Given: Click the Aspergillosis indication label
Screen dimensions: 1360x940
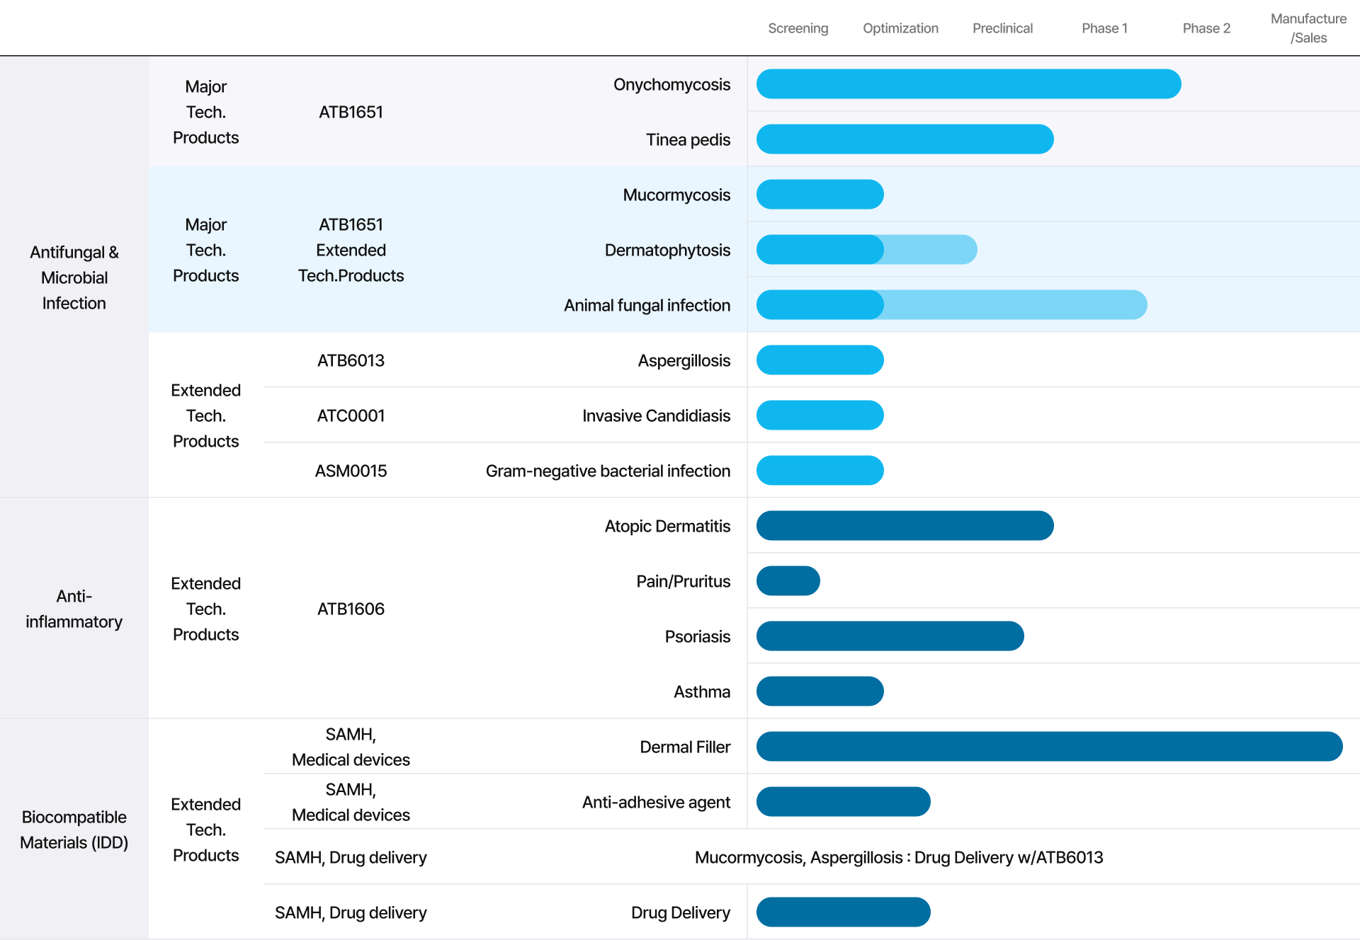Looking at the screenshot, I should point(684,361).
